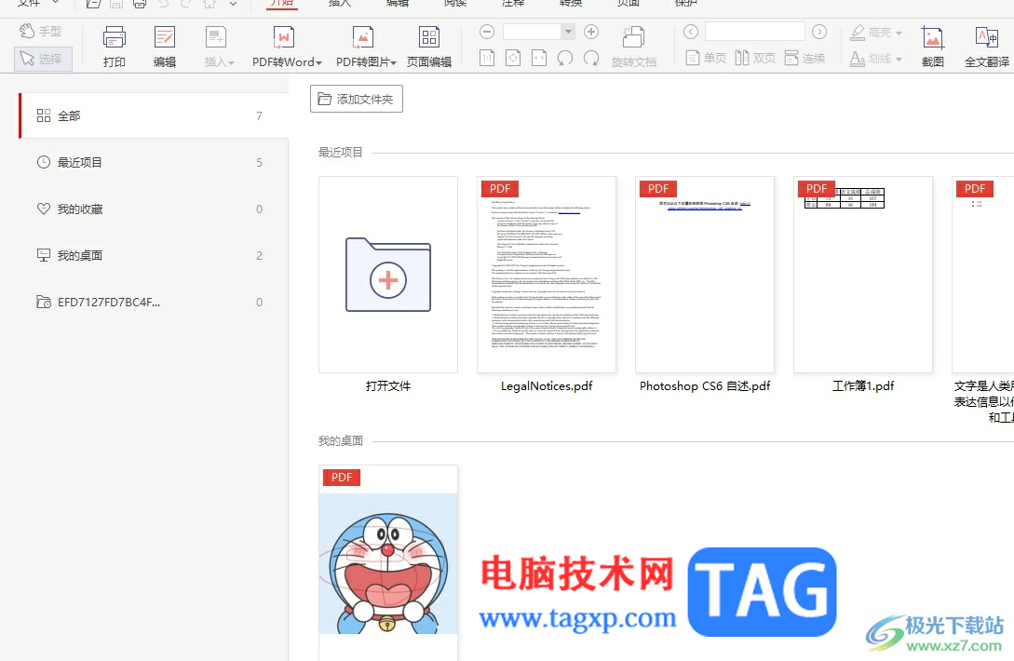1014x661 pixels.
Task: Go to previous page arrow
Action: pos(691,32)
